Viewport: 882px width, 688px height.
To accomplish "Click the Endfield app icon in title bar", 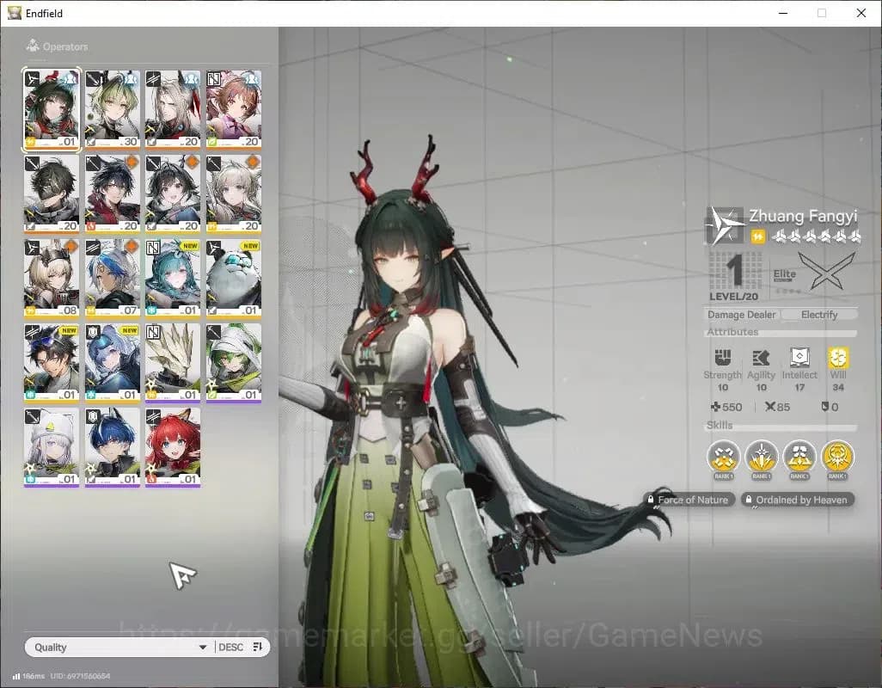I will pos(14,13).
